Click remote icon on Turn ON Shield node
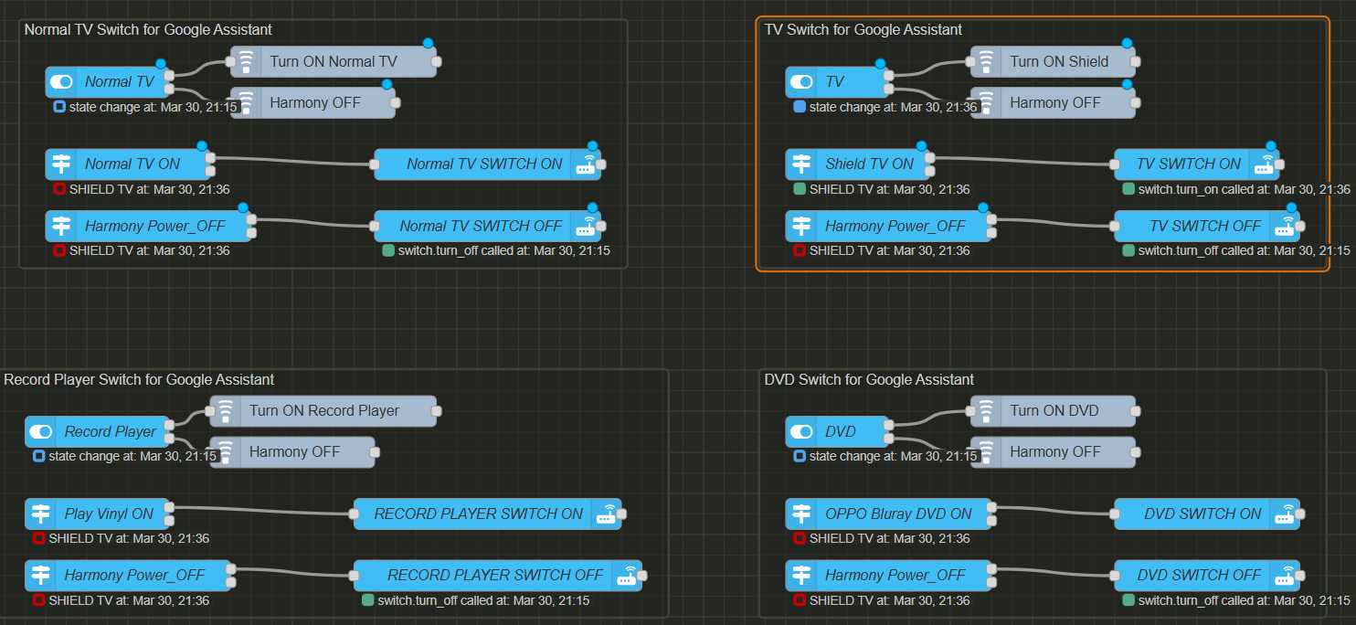The height and width of the screenshot is (625, 1356). 986,62
